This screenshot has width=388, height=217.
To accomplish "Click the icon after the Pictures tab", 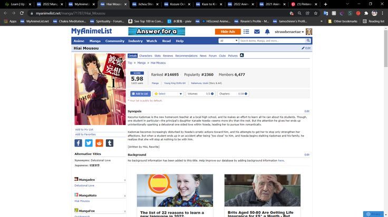I will pos(242,55).
